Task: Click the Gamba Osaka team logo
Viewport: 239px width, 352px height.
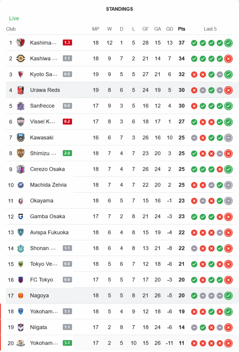Action: (21, 216)
